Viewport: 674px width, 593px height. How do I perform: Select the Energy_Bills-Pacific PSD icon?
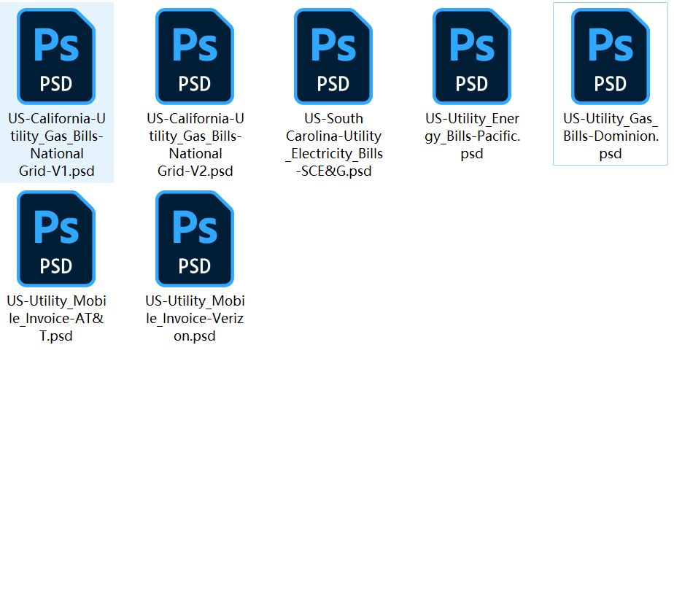click(472, 56)
